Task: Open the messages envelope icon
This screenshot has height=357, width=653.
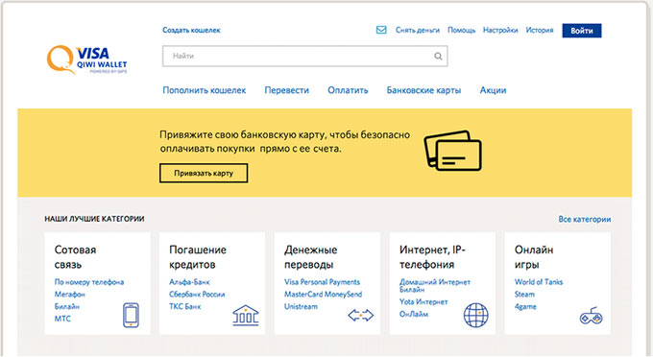Action: [x=381, y=30]
